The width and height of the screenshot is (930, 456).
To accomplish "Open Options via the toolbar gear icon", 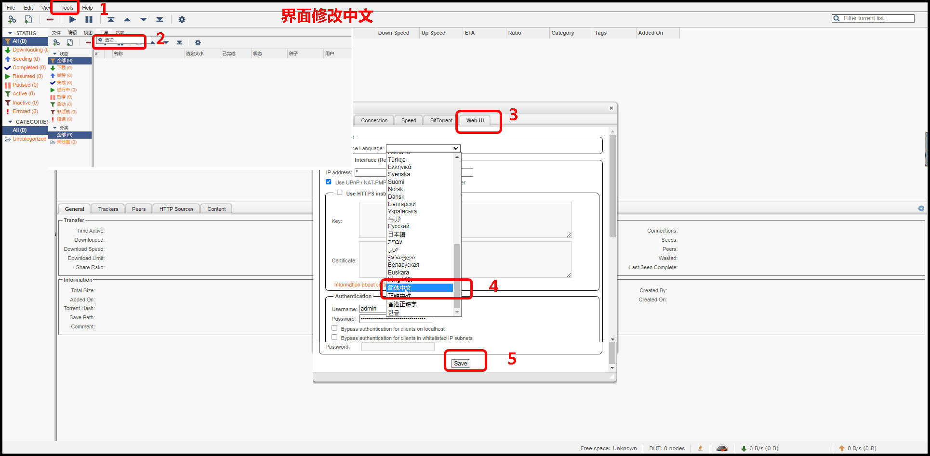I will (182, 20).
